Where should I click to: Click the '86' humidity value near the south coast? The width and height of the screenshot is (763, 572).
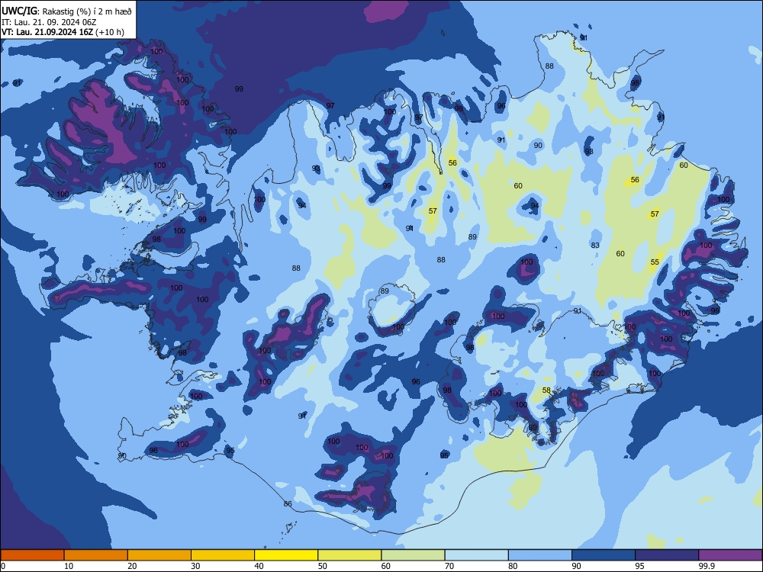tap(288, 504)
